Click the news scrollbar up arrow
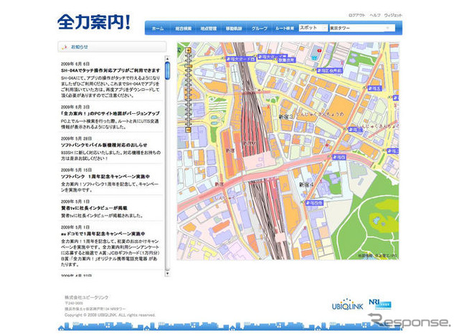This screenshot has width=459, height=336. (x=167, y=58)
